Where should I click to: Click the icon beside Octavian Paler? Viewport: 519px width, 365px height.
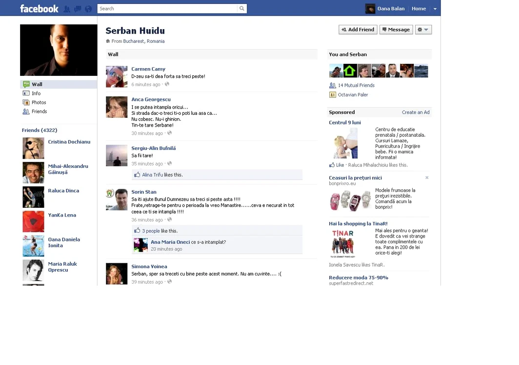click(x=332, y=95)
